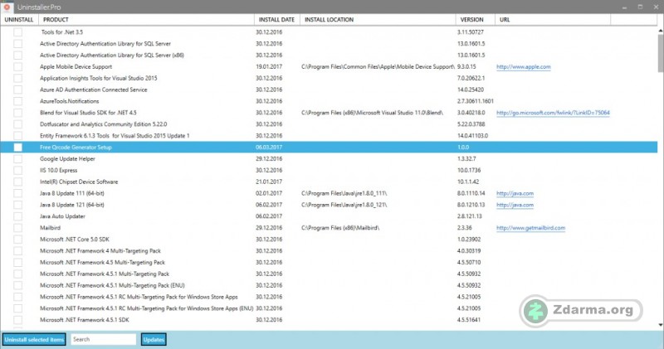Sort by the UNINSTALL column header
Viewport: 664px width, 349px height.
point(19,19)
